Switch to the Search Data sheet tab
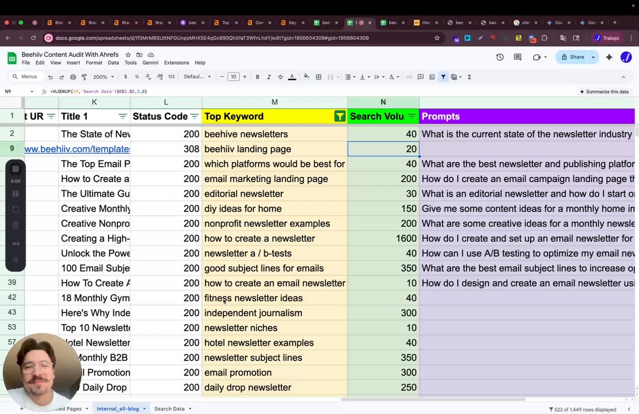The width and height of the screenshot is (639, 414). click(169, 409)
